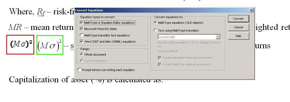This screenshot has height=102, width=290.
Task: Select Current selection range option
Action: pyautogui.click(x=81, y=61)
